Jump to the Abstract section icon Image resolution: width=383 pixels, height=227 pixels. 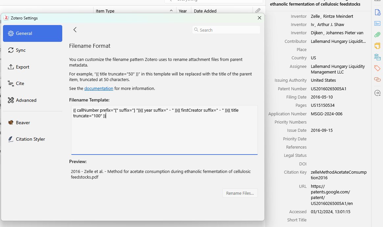pos(377,23)
